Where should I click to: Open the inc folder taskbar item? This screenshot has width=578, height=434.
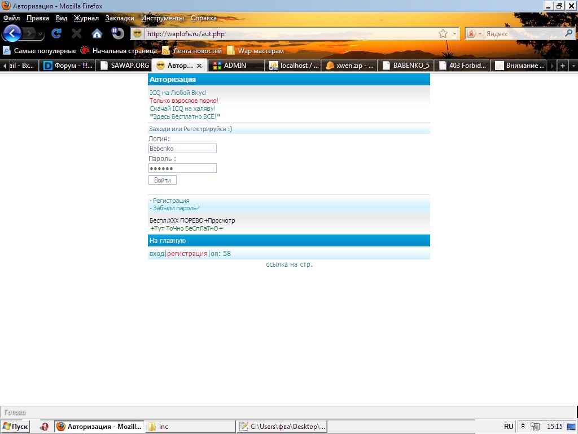pos(190,426)
